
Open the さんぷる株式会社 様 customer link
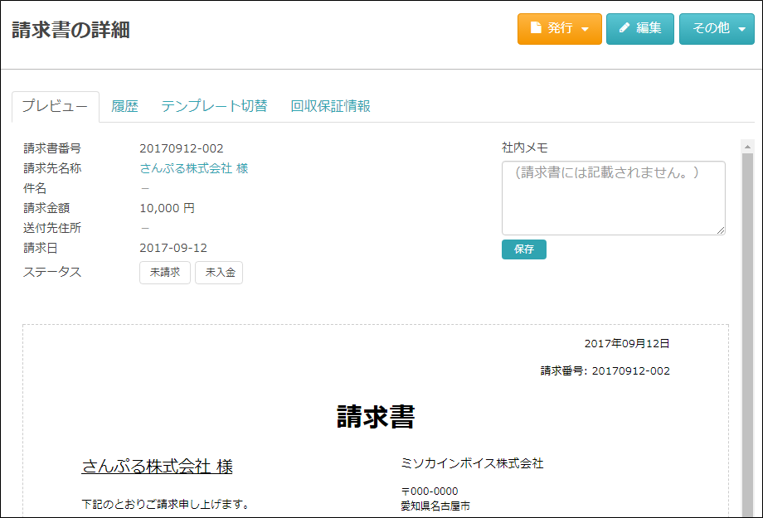pyautogui.click(x=194, y=168)
